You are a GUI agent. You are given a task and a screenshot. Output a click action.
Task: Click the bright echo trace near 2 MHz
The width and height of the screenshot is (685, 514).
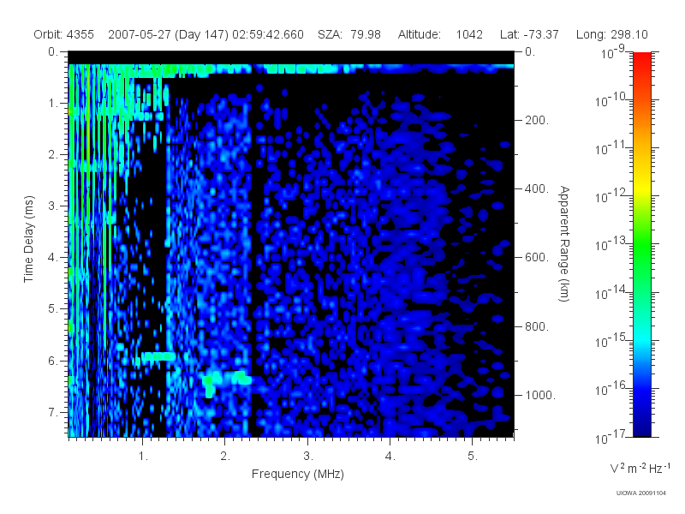point(227,379)
